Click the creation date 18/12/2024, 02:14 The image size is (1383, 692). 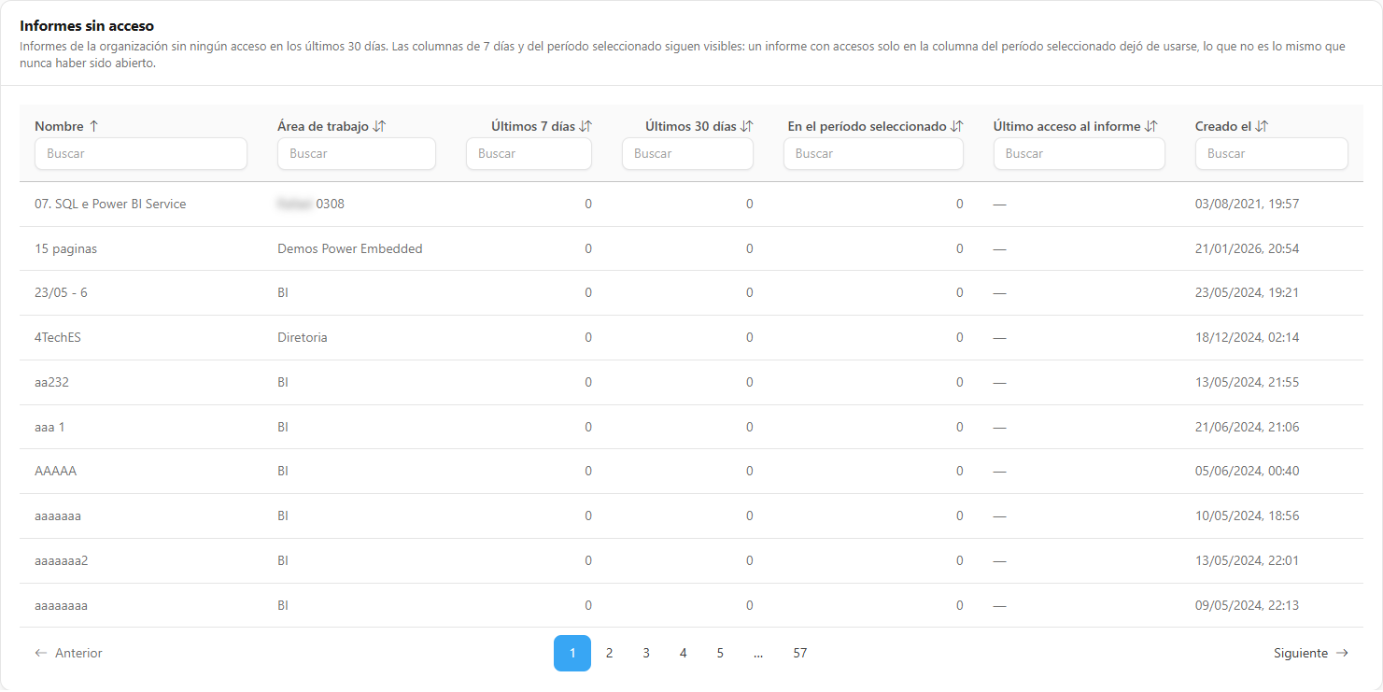click(1248, 338)
